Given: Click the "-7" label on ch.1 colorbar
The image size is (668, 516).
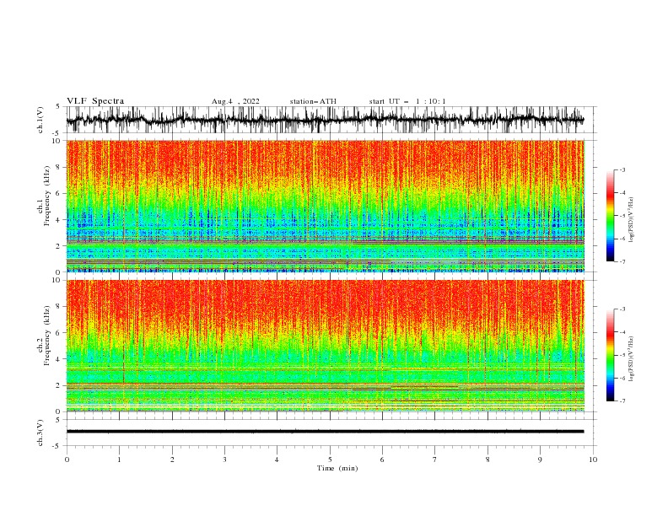Looking at the screenshot, I should [622, 261].
